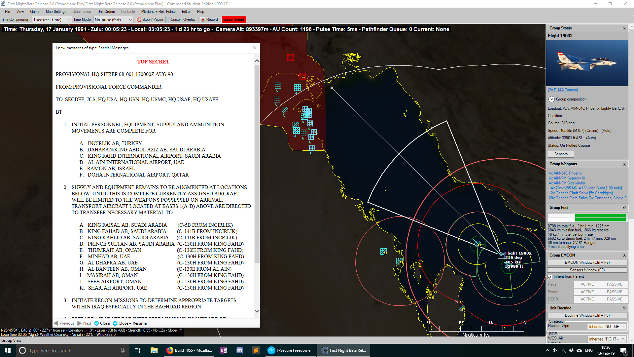Open the Sensors window for Flight 19002

click(x=560, y=154)
